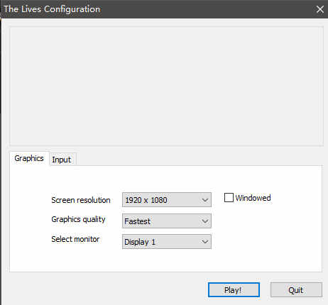Click the Screen resolution label

(81, 200)
